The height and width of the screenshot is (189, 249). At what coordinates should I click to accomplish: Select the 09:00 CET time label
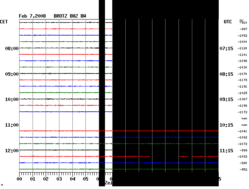(12, 74)
